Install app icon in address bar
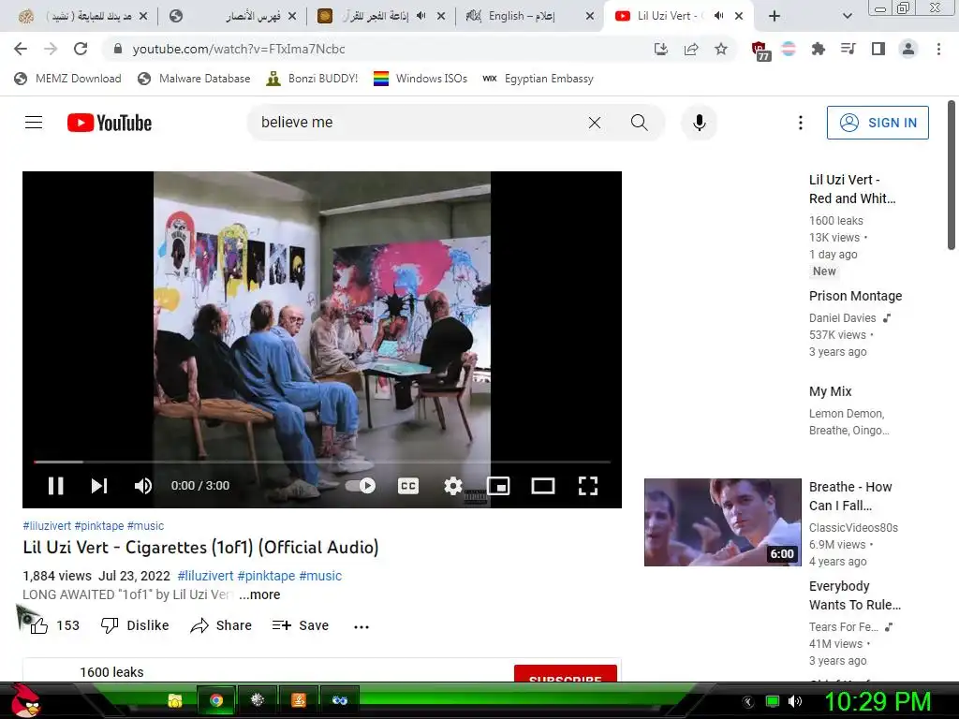Screen dimensions: 959x719 [660, 49]
